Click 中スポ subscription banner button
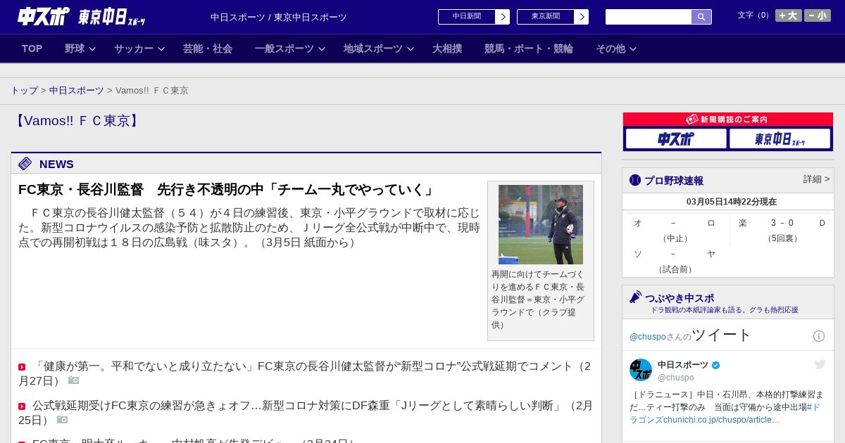The height and width of the screenshot is (443, 845). pyautogui.click(x=676, y=139)
